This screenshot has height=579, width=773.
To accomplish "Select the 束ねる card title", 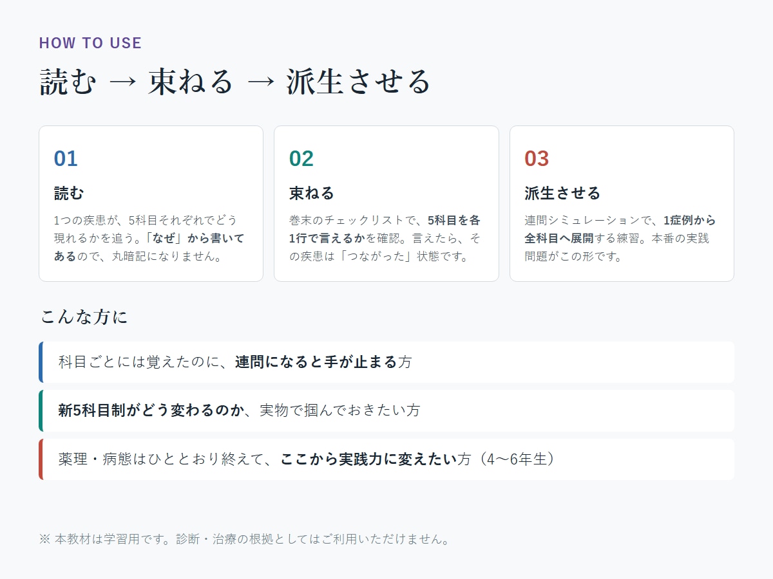I will pyautogui.click(x=312, y=193).
